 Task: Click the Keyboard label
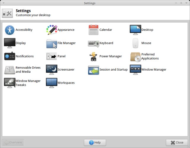(x=106, y=43)
